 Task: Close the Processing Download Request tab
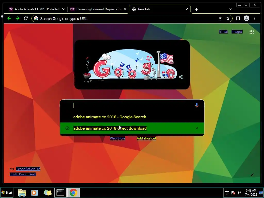[125, 10]
